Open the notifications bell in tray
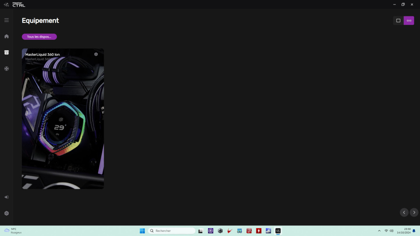Screen dimensions: 420x236 414,231
